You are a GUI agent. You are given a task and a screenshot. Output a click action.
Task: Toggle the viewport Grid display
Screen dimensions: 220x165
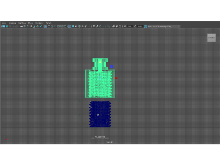pyautogui.click(x=46, y=26)
